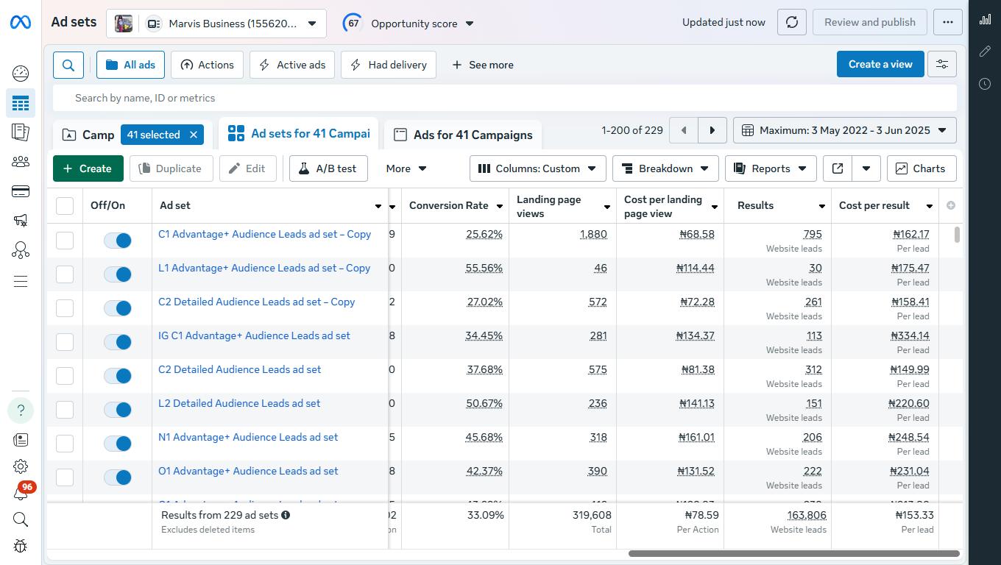Open the sidebar search magnifier icon

(x=21, y=520)
